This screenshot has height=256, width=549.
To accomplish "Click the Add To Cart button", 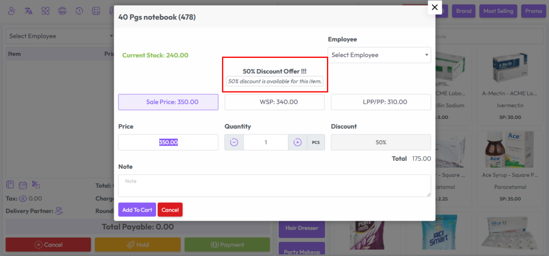I will coord(137,210).
